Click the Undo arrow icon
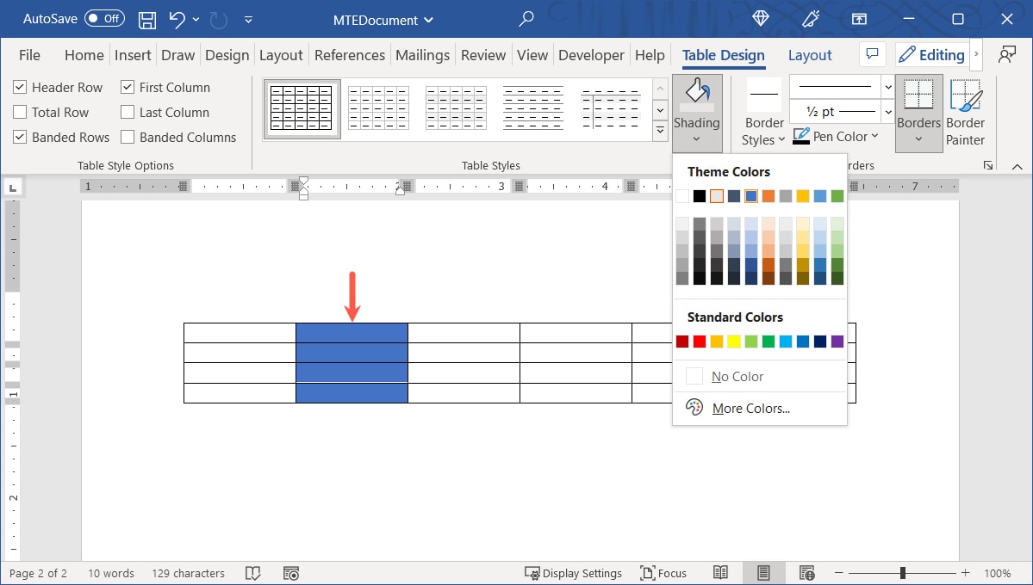This screenshot has width=1033, height=585. (177, 18)
